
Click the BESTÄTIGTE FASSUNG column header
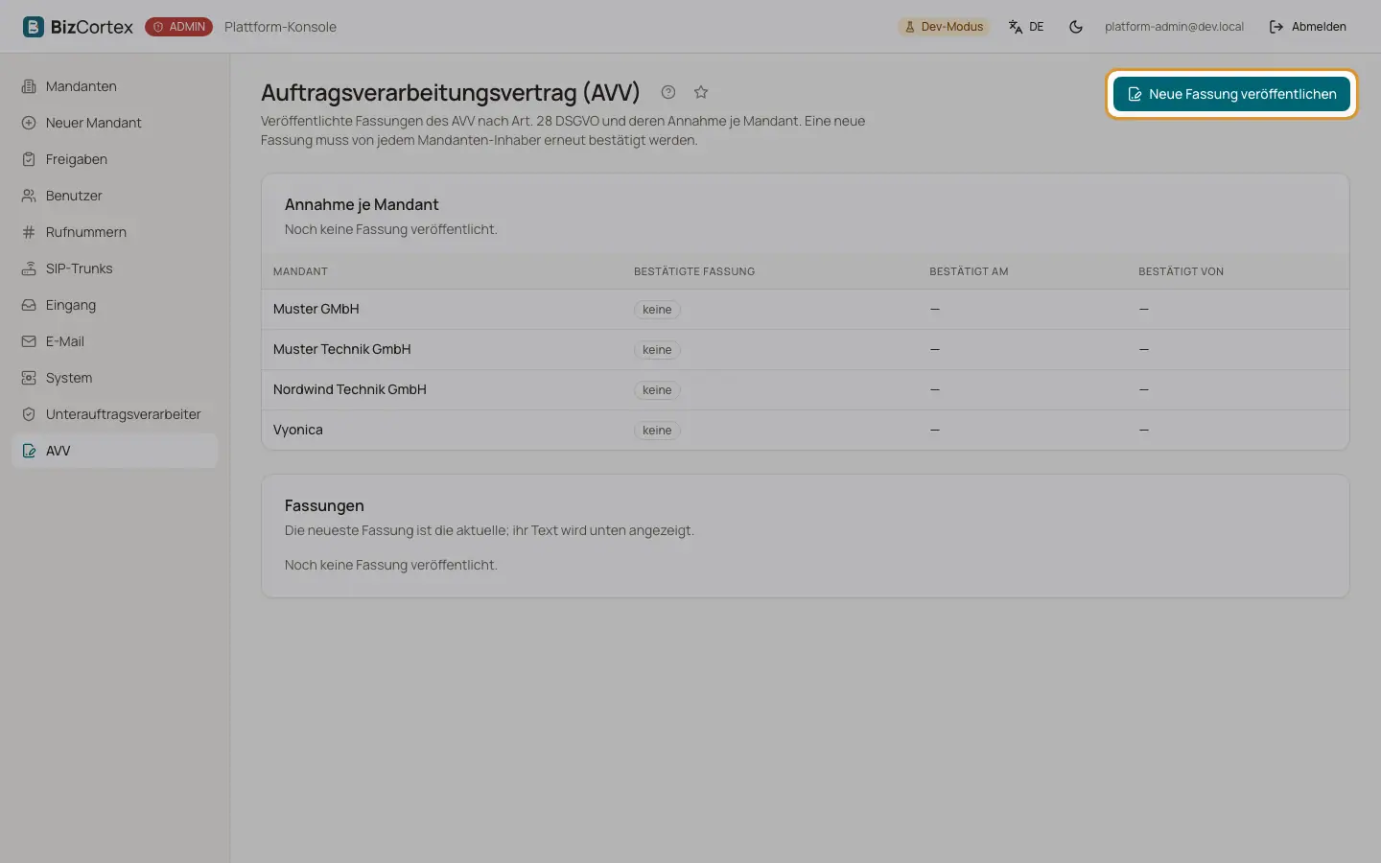click(x=694, y=271)
